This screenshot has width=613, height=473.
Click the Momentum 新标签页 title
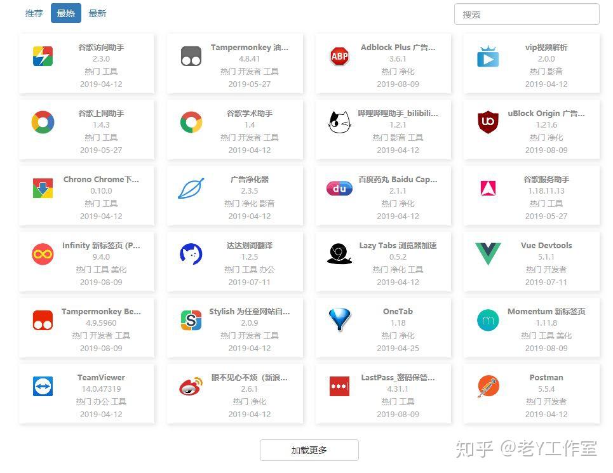point(546,311)
